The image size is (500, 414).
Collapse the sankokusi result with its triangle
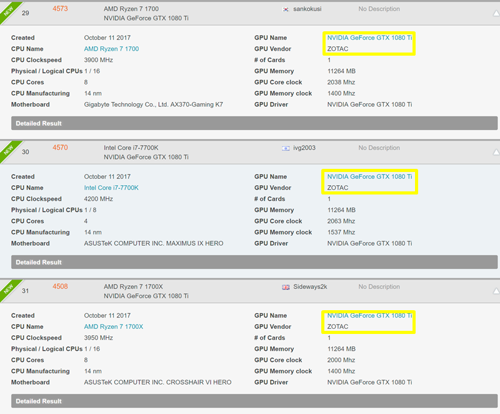point(496,13)
